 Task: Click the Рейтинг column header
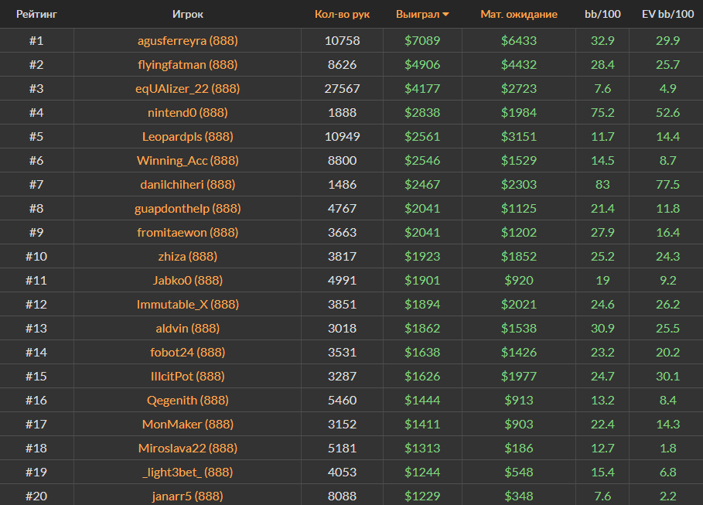coord(36,14)
